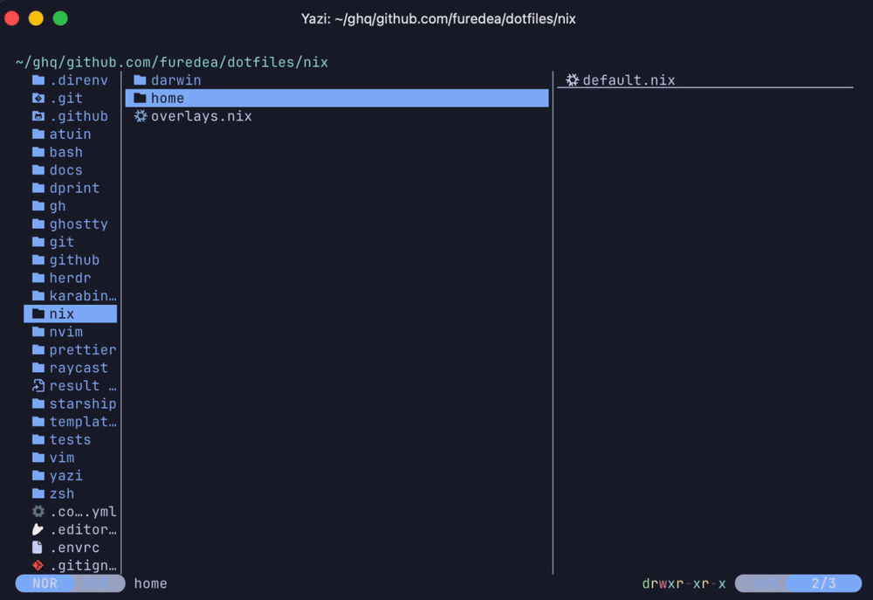Select the highlighted home folder row

click(337, 98)
